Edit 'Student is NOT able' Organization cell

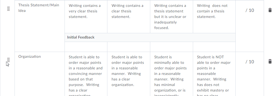tap(214, 74)
